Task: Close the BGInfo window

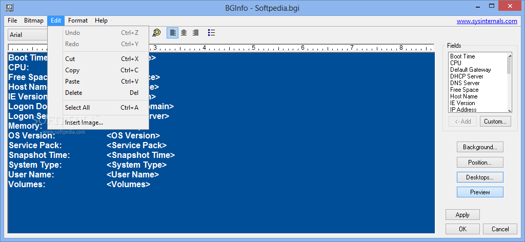Action: tap(510, 6)
